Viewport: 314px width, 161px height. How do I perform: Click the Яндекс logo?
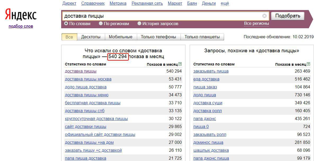click(21, 14)
